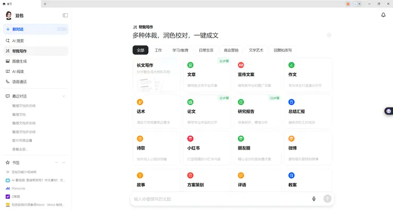Open bookmark 豆包功能介绍说明
The width and height of the screenshot is (393, 211).
(24, 172)
